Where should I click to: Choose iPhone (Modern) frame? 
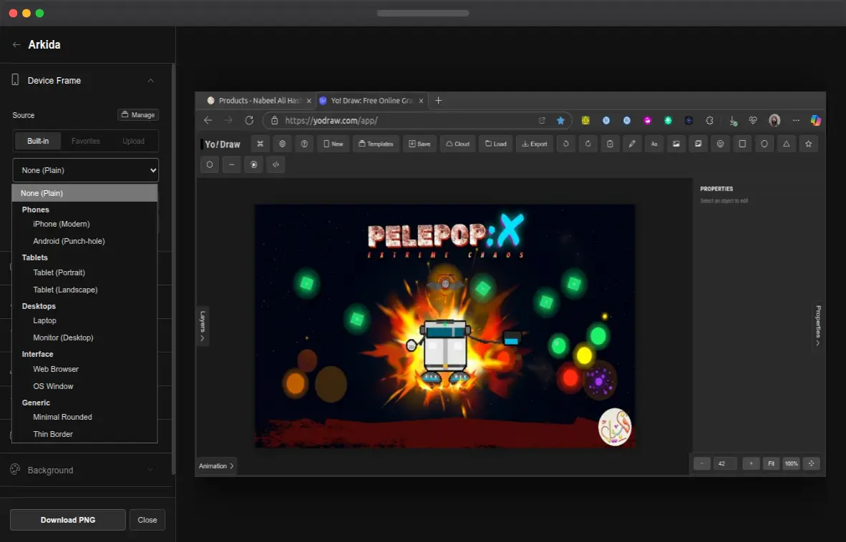coord(84,224)
